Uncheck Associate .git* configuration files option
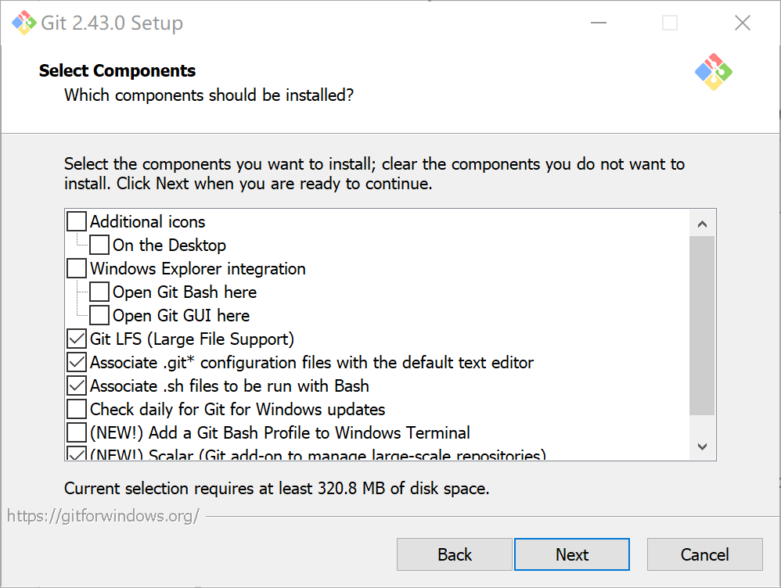Viewport: 781px width, 588px height. [x=77, y=363]
